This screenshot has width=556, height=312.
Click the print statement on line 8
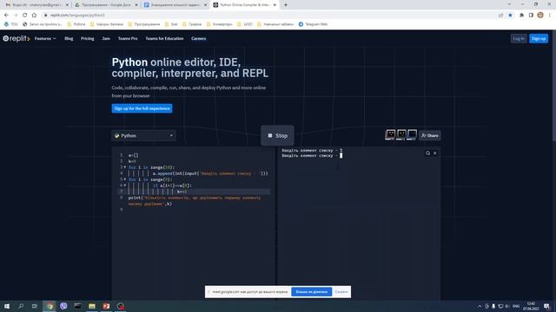coord(195,200)
